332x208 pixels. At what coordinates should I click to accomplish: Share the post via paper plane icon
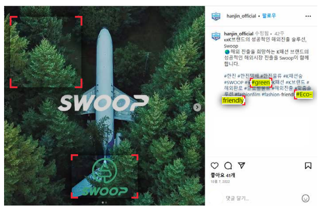241,165
